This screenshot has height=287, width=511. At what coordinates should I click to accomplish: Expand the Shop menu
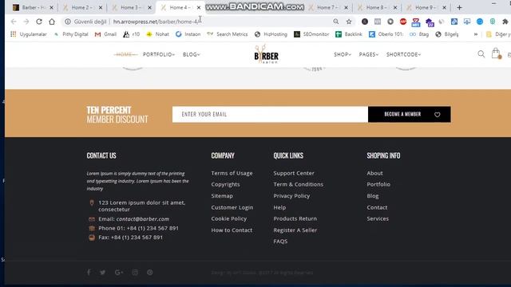click(x=343, y=55)
